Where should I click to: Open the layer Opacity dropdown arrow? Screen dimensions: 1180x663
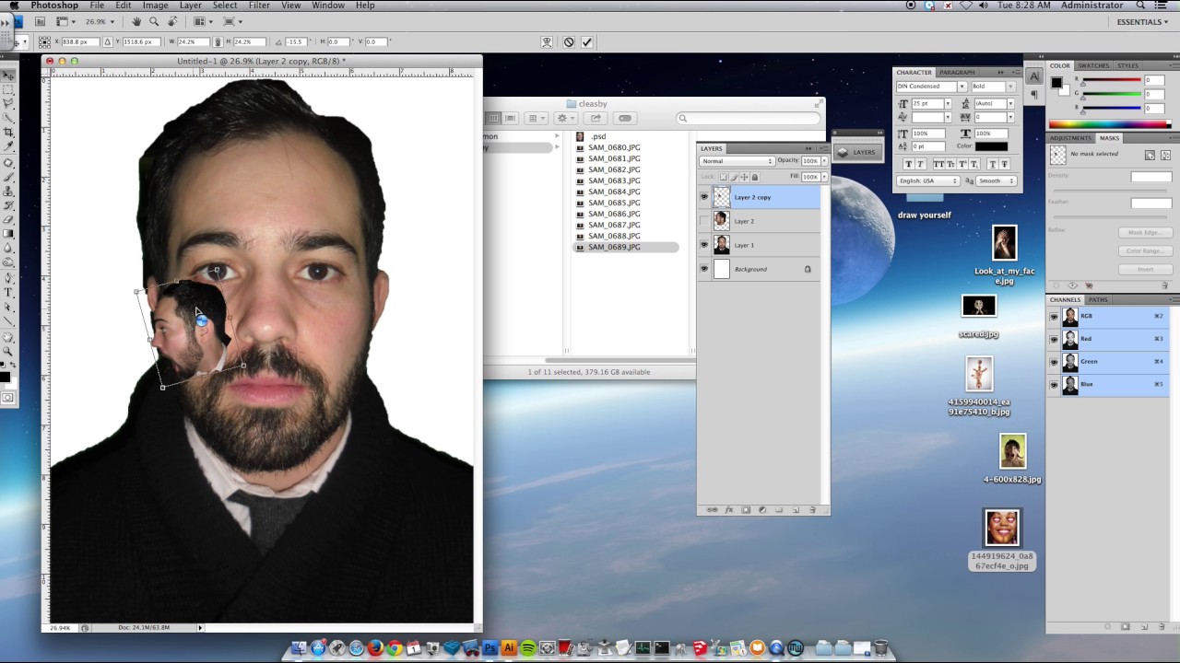(824, 161)
